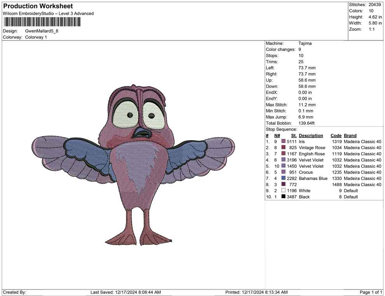Click the Height value "4.62 in"
This screenshot has height=296, width=385.
pyautogui.click(x=375, y=17)
